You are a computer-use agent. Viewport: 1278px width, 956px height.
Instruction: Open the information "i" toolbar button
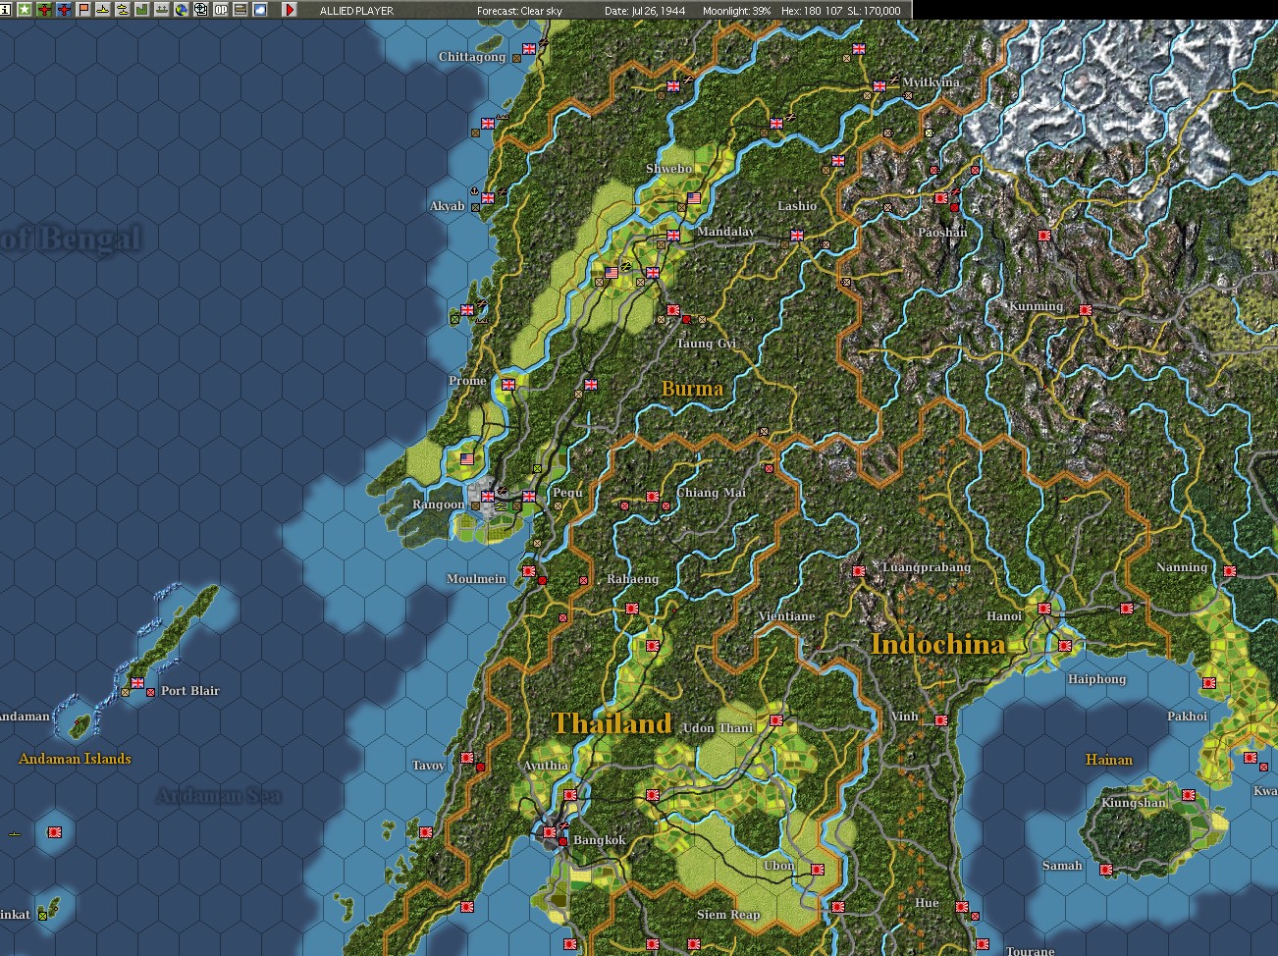pos(5,10)
